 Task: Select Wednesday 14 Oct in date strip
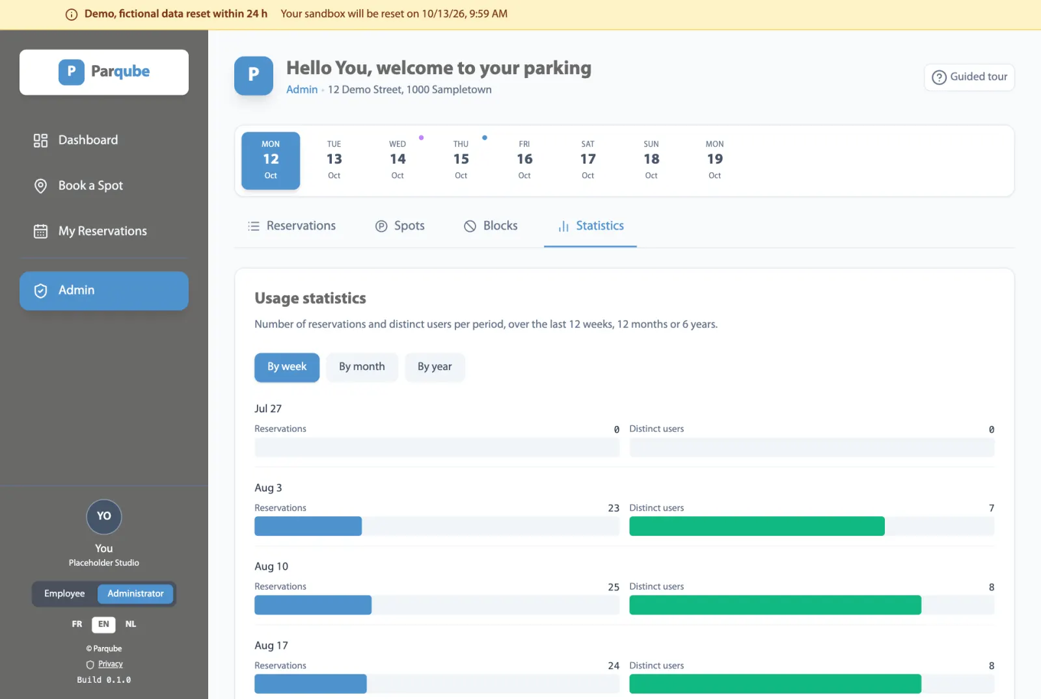tap(398, 161)
